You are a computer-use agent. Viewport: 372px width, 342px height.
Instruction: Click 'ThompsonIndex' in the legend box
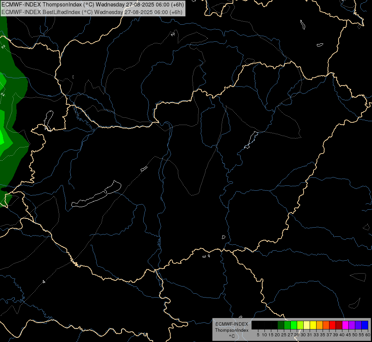[231, 330]
